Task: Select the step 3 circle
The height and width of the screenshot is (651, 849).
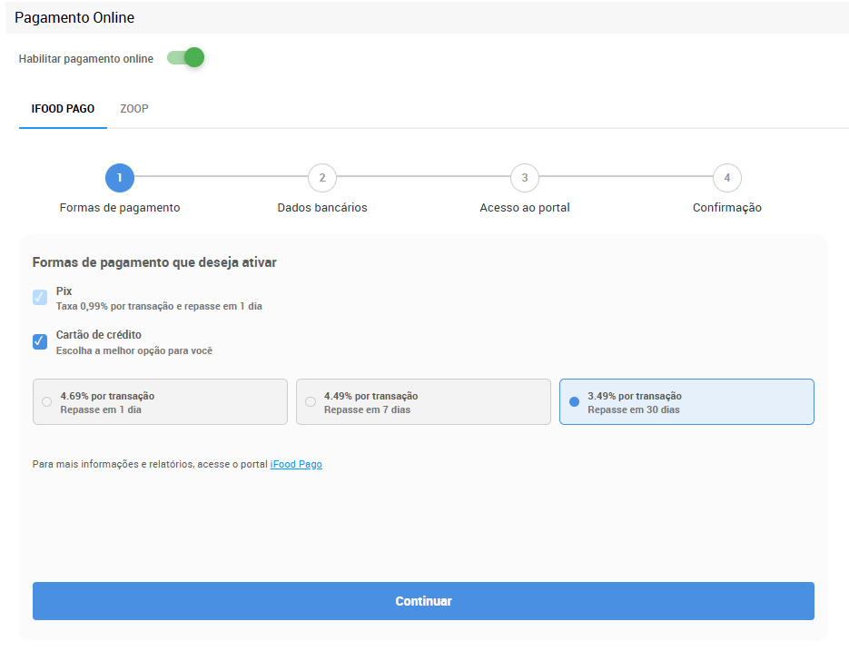Action: (525, 178)
